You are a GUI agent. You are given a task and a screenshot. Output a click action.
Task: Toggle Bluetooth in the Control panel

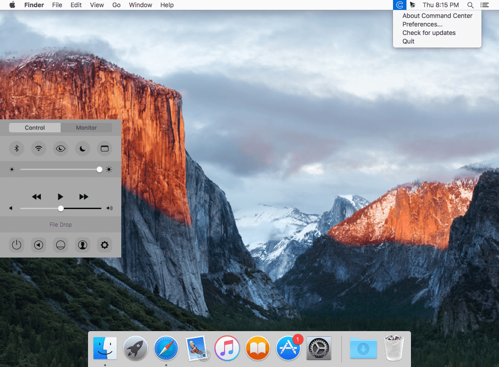pos(17,149)
